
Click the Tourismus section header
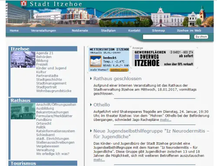pos(43,163)
